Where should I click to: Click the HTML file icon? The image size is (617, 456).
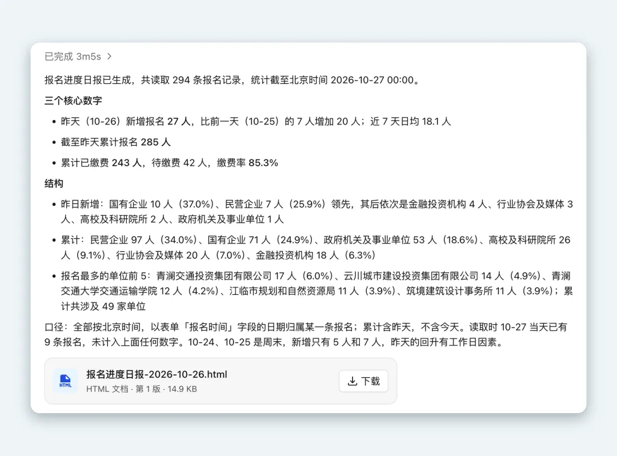[x=65, y=381]
